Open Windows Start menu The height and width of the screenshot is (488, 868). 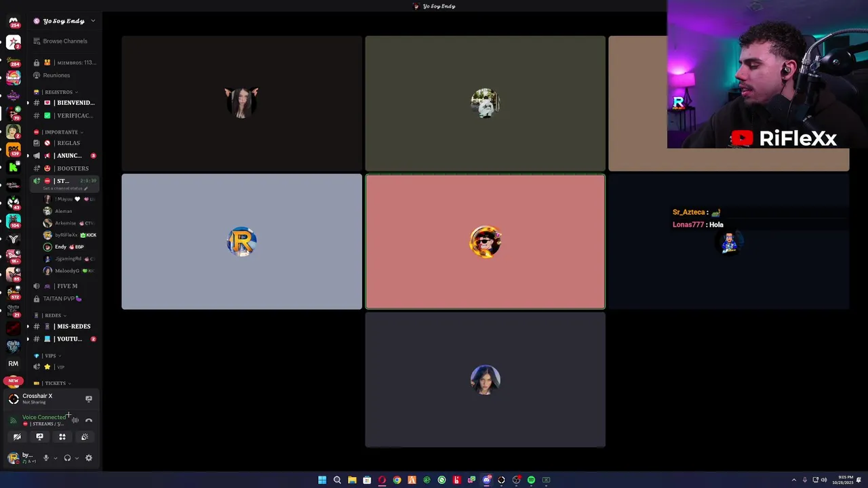click(322, 480)
